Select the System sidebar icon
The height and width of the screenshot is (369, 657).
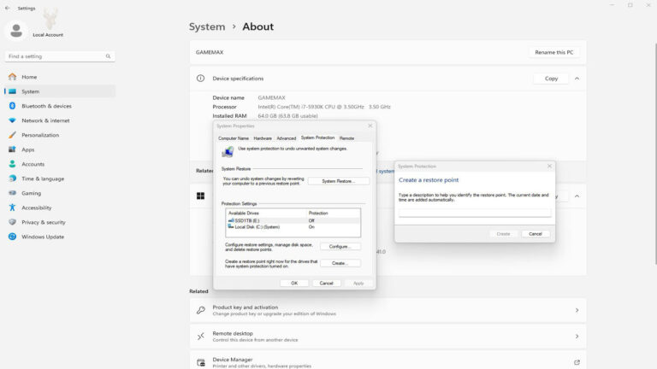(x=13, y=91)
